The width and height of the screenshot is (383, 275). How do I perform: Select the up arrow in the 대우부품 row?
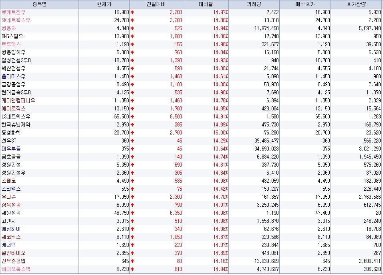point(132,149)
